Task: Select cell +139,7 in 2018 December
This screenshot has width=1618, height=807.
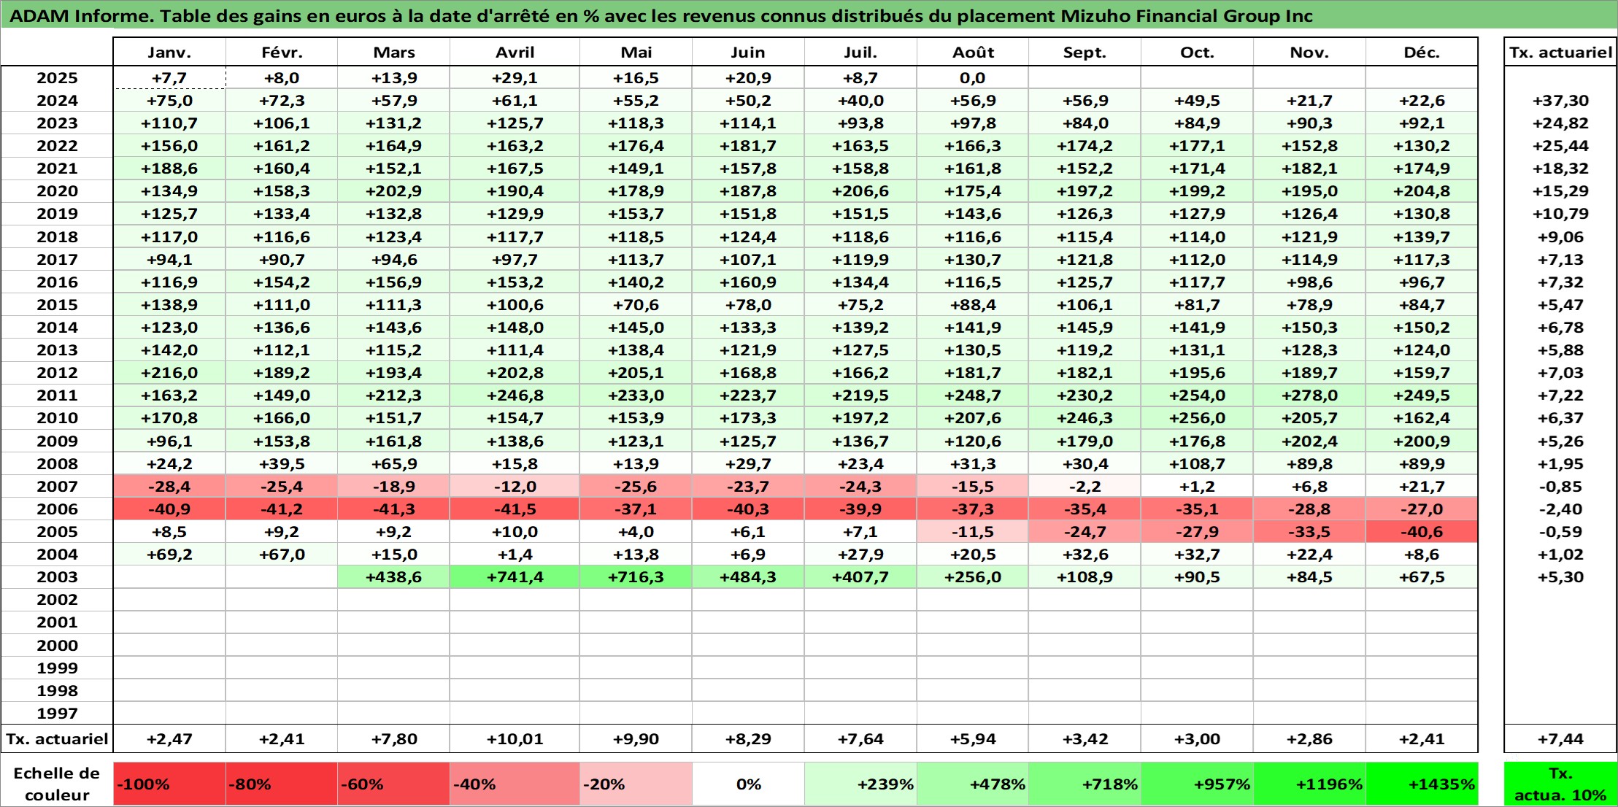Action: pos(1422,237)
